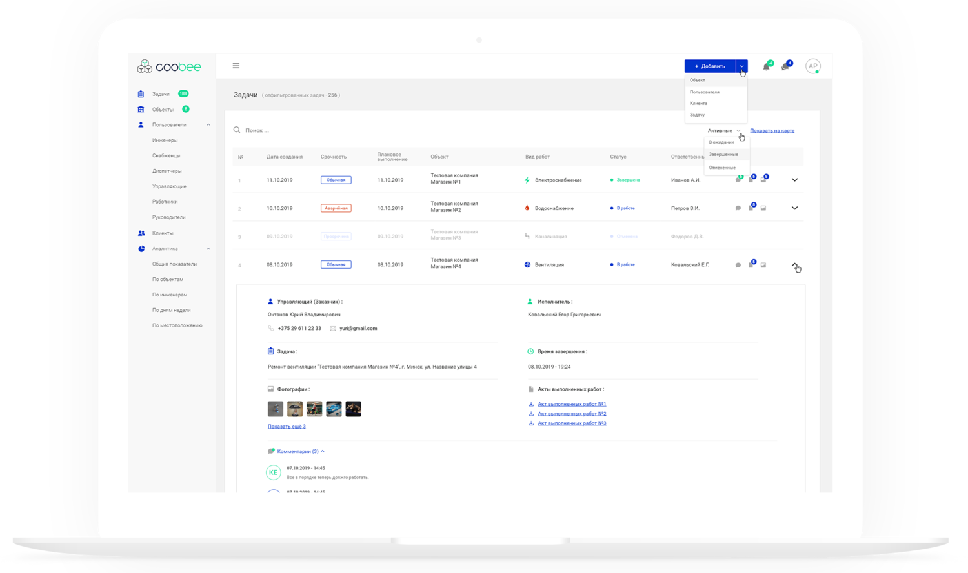The width and height of the screenshot is (968, 573).
Task: Click the Добавить button
Action: pos(710,66)
